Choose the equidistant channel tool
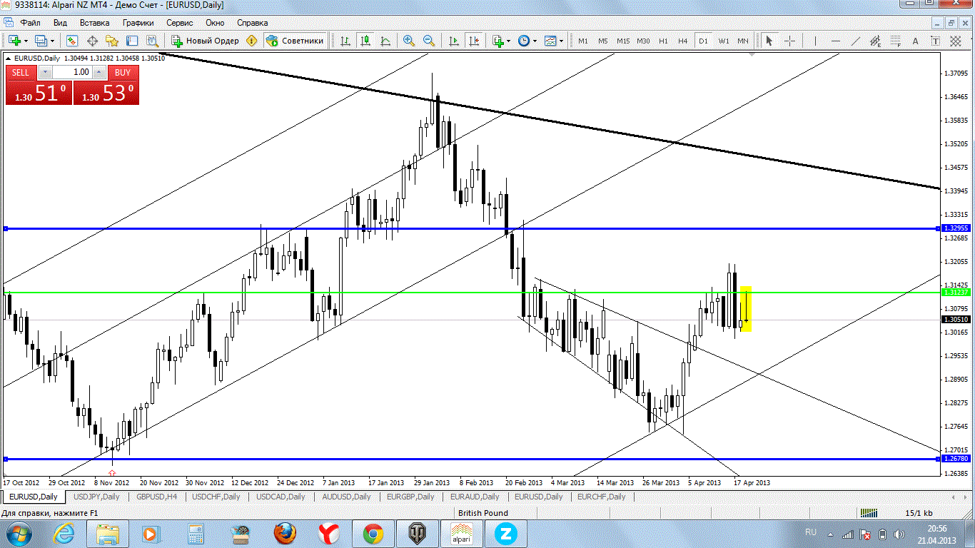 (x=876, y=41)
